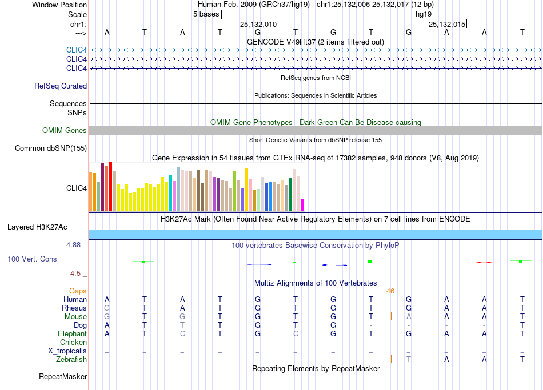Click the -4.5 lower PhyloP scale value
543x390 pixels.
click(74, 274)
